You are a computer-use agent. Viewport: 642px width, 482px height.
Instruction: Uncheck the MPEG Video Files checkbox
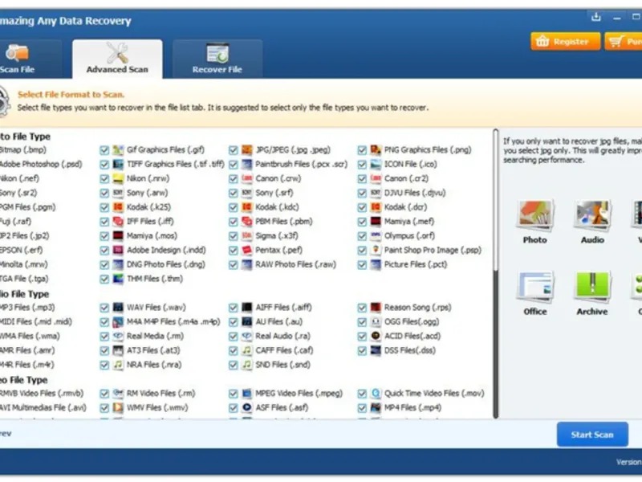(x=234, y=394)
